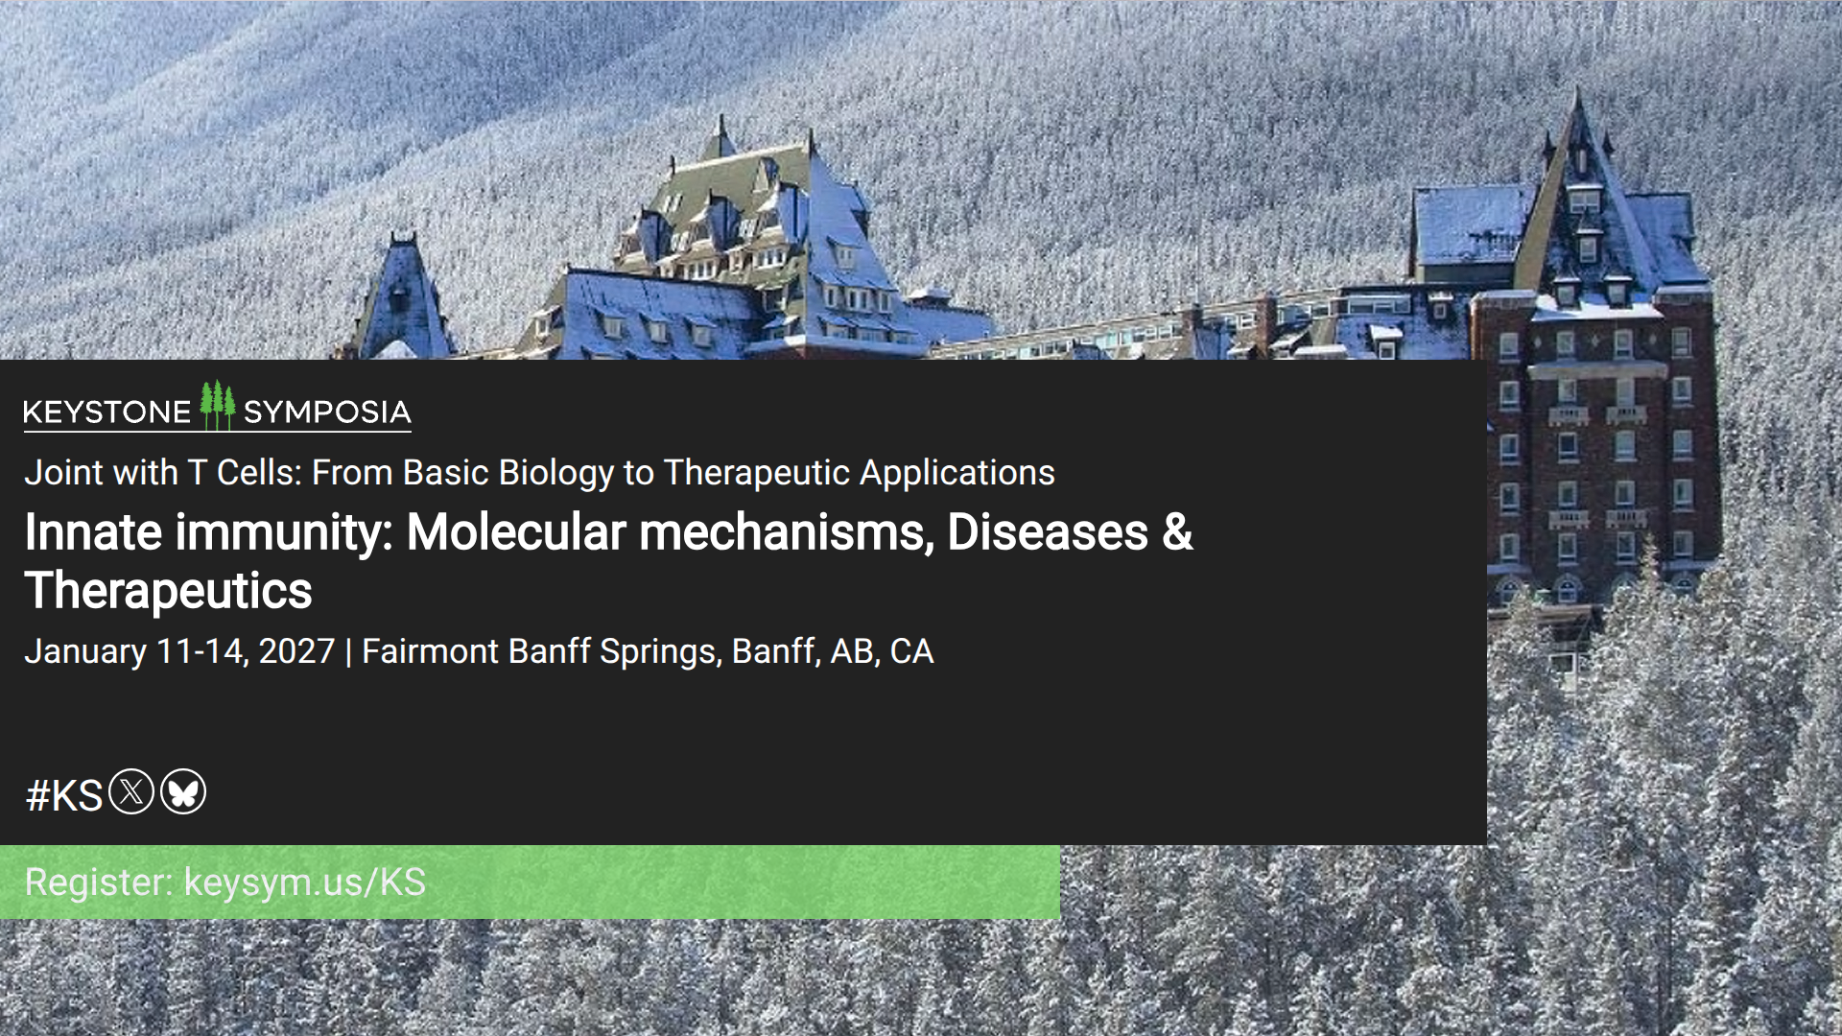Screen dimensions: 1842x1036
Task: Click the ampersand in the title
Action: pyautogui.click(x=1177, y=532)
